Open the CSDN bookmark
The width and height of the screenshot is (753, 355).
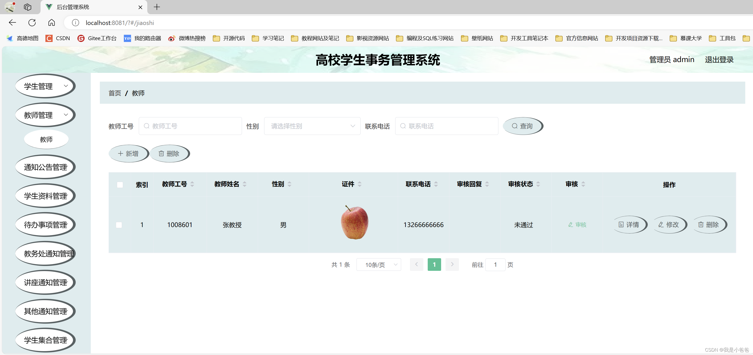(58, 38)
